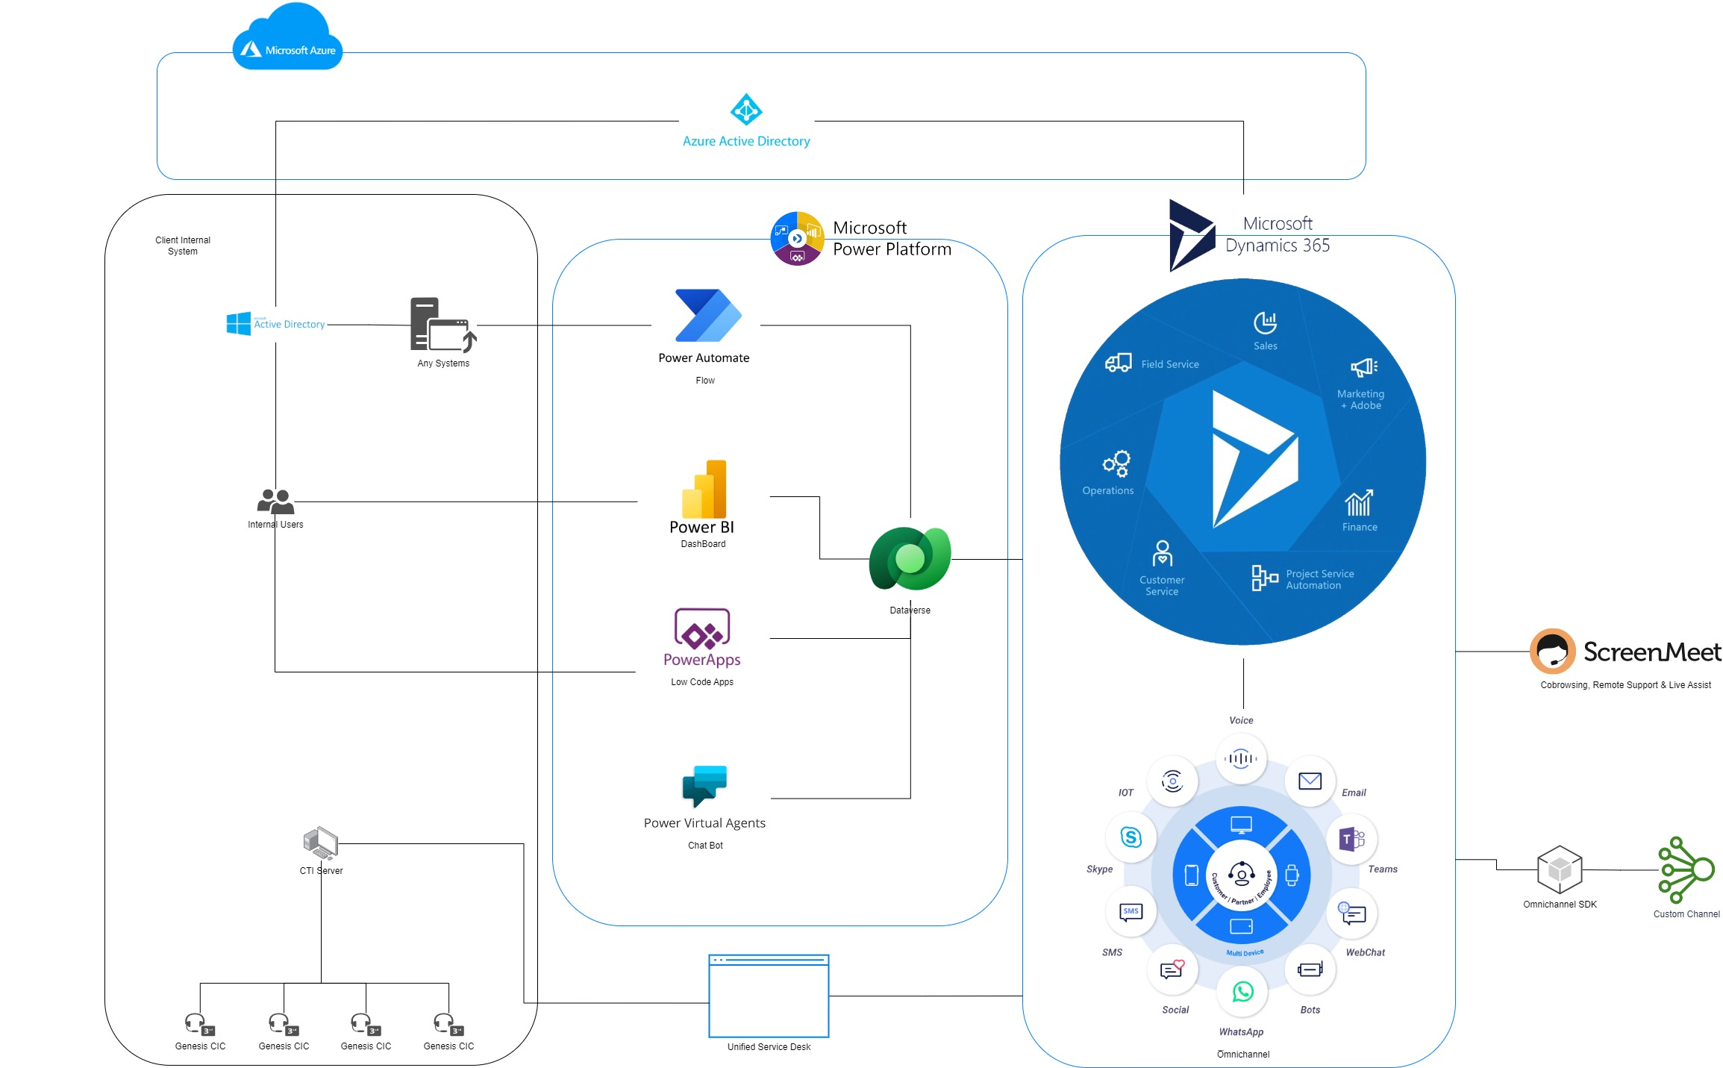
Task: Click the ScreenMeet headset logo
Action: pos(1553,651)
